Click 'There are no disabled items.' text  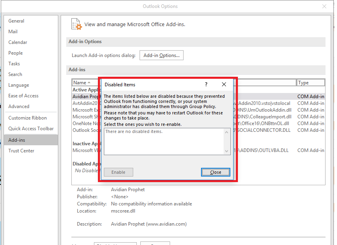[x=134, y=131]
